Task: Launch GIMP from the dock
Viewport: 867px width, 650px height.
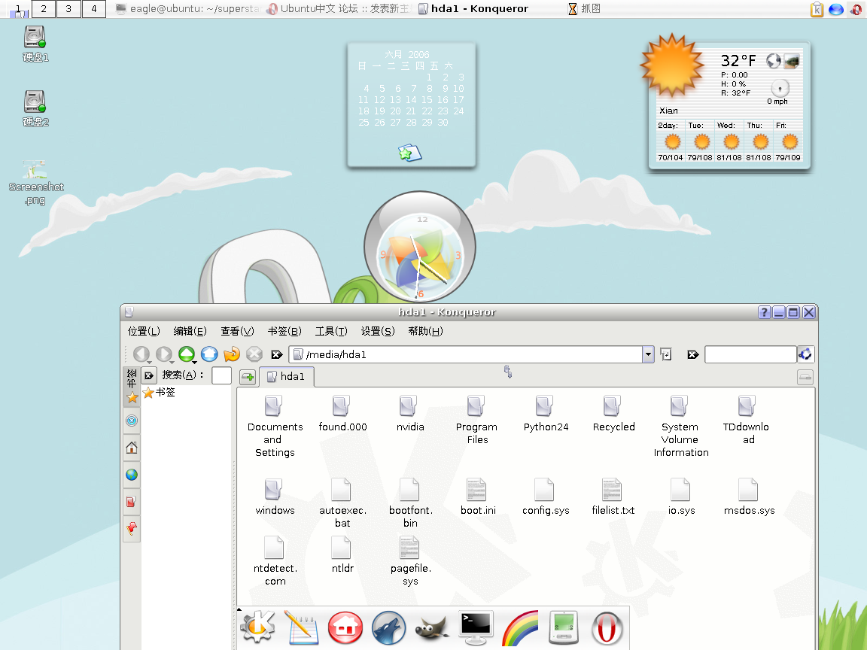Action: (432, 628)
